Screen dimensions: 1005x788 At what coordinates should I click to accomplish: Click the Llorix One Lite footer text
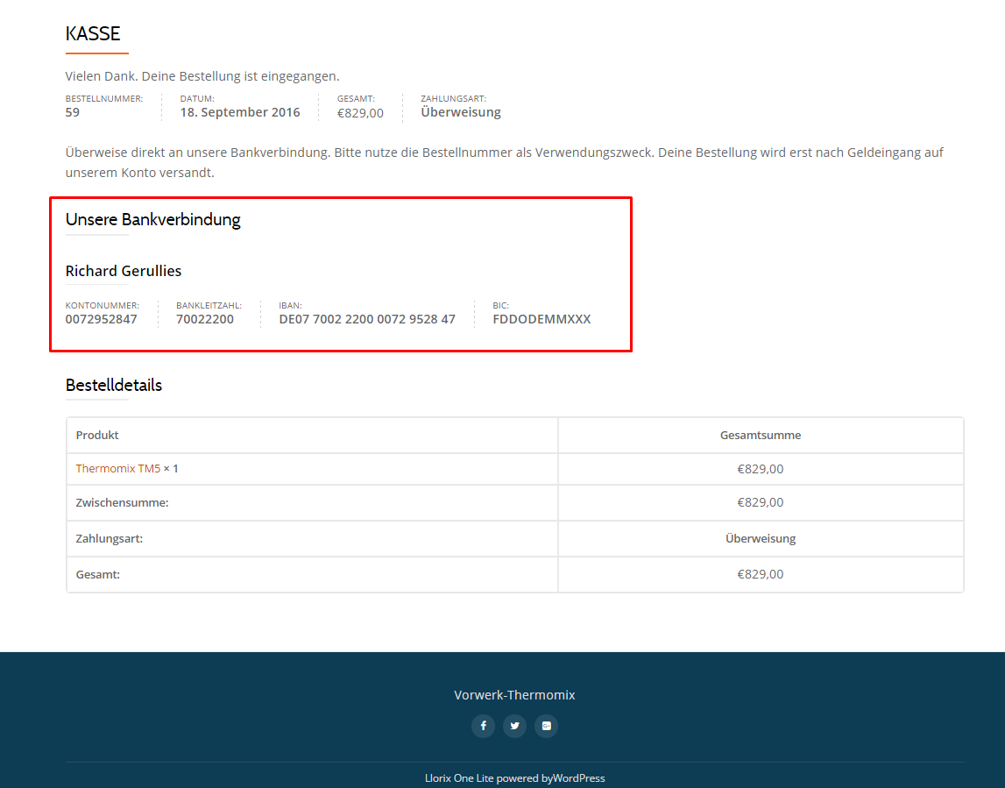coord(459,777)
